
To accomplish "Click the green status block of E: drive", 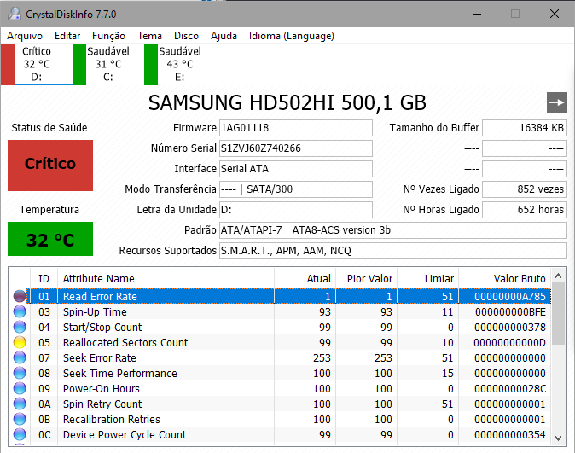I will [x=151, y=65].
